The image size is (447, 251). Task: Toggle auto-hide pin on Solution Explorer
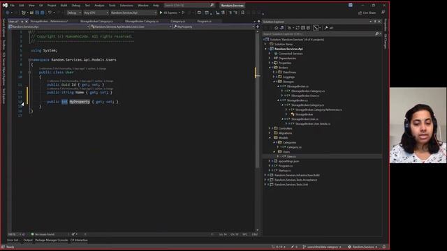pyautogui.click(x=375, y=22)
